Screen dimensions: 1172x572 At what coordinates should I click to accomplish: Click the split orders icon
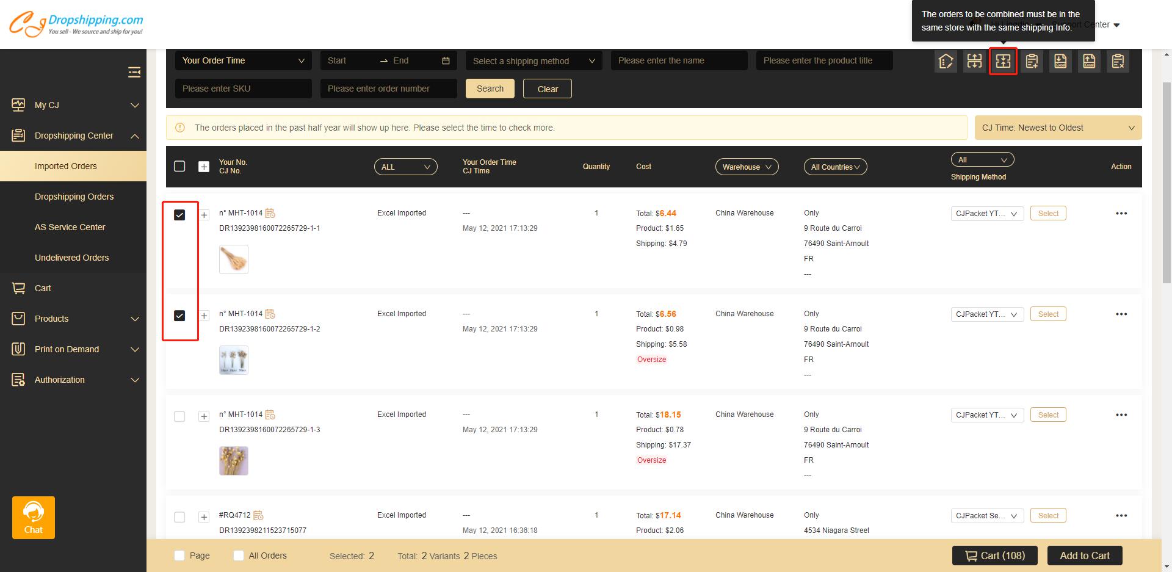(974, 61)
